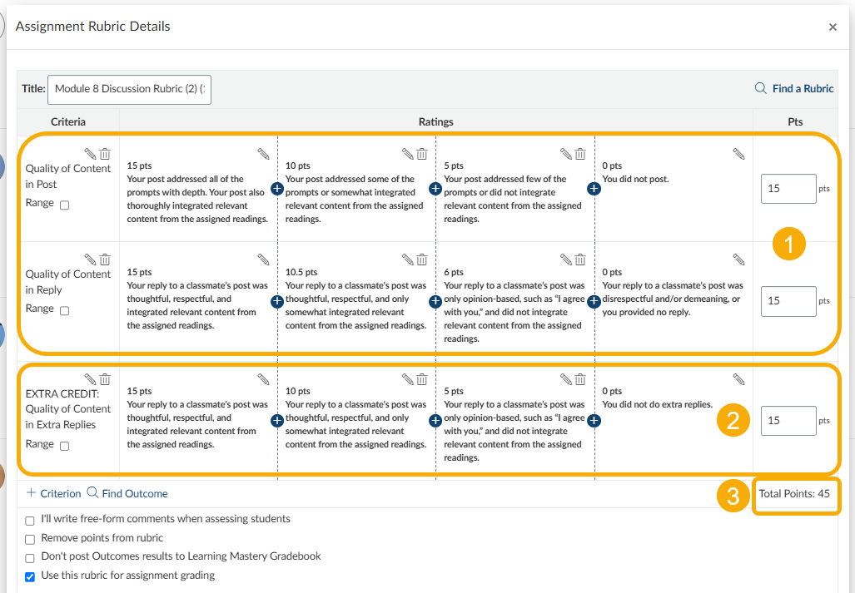Image resolution: width=855 pixels, height=593 pixels.
Task: Toggle free-form comments when assessing students
Action: [30, 521]
